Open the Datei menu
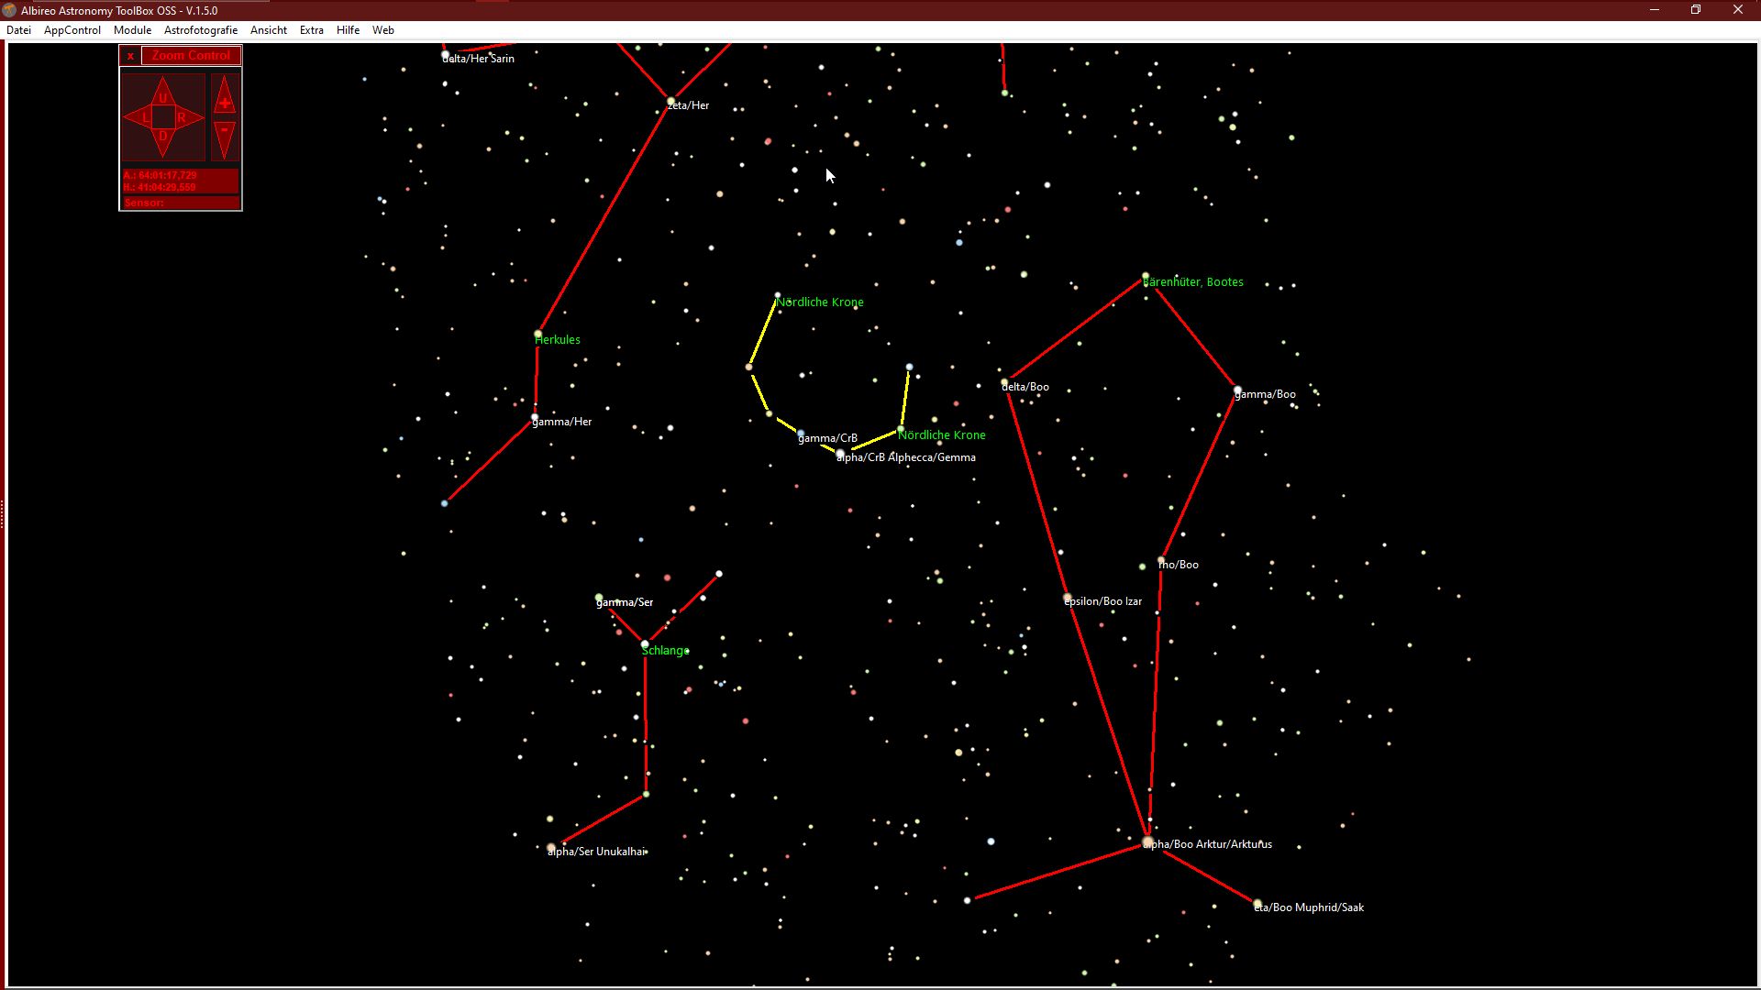 point(18,30)
